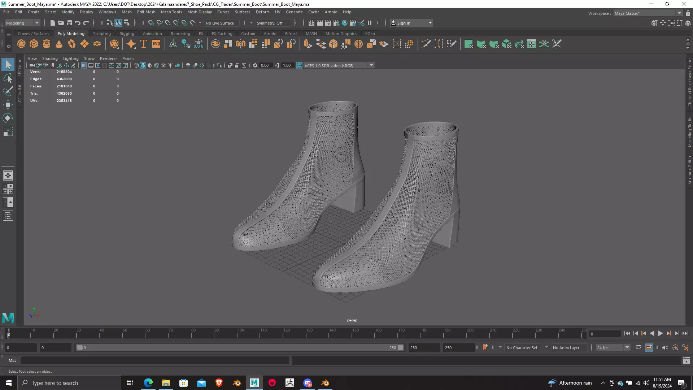Image resolution: width=693 pixels, height=390 pixels.
Task: Click the Multi-Cut tool shelf icon
Action: (x=426, y=44)
